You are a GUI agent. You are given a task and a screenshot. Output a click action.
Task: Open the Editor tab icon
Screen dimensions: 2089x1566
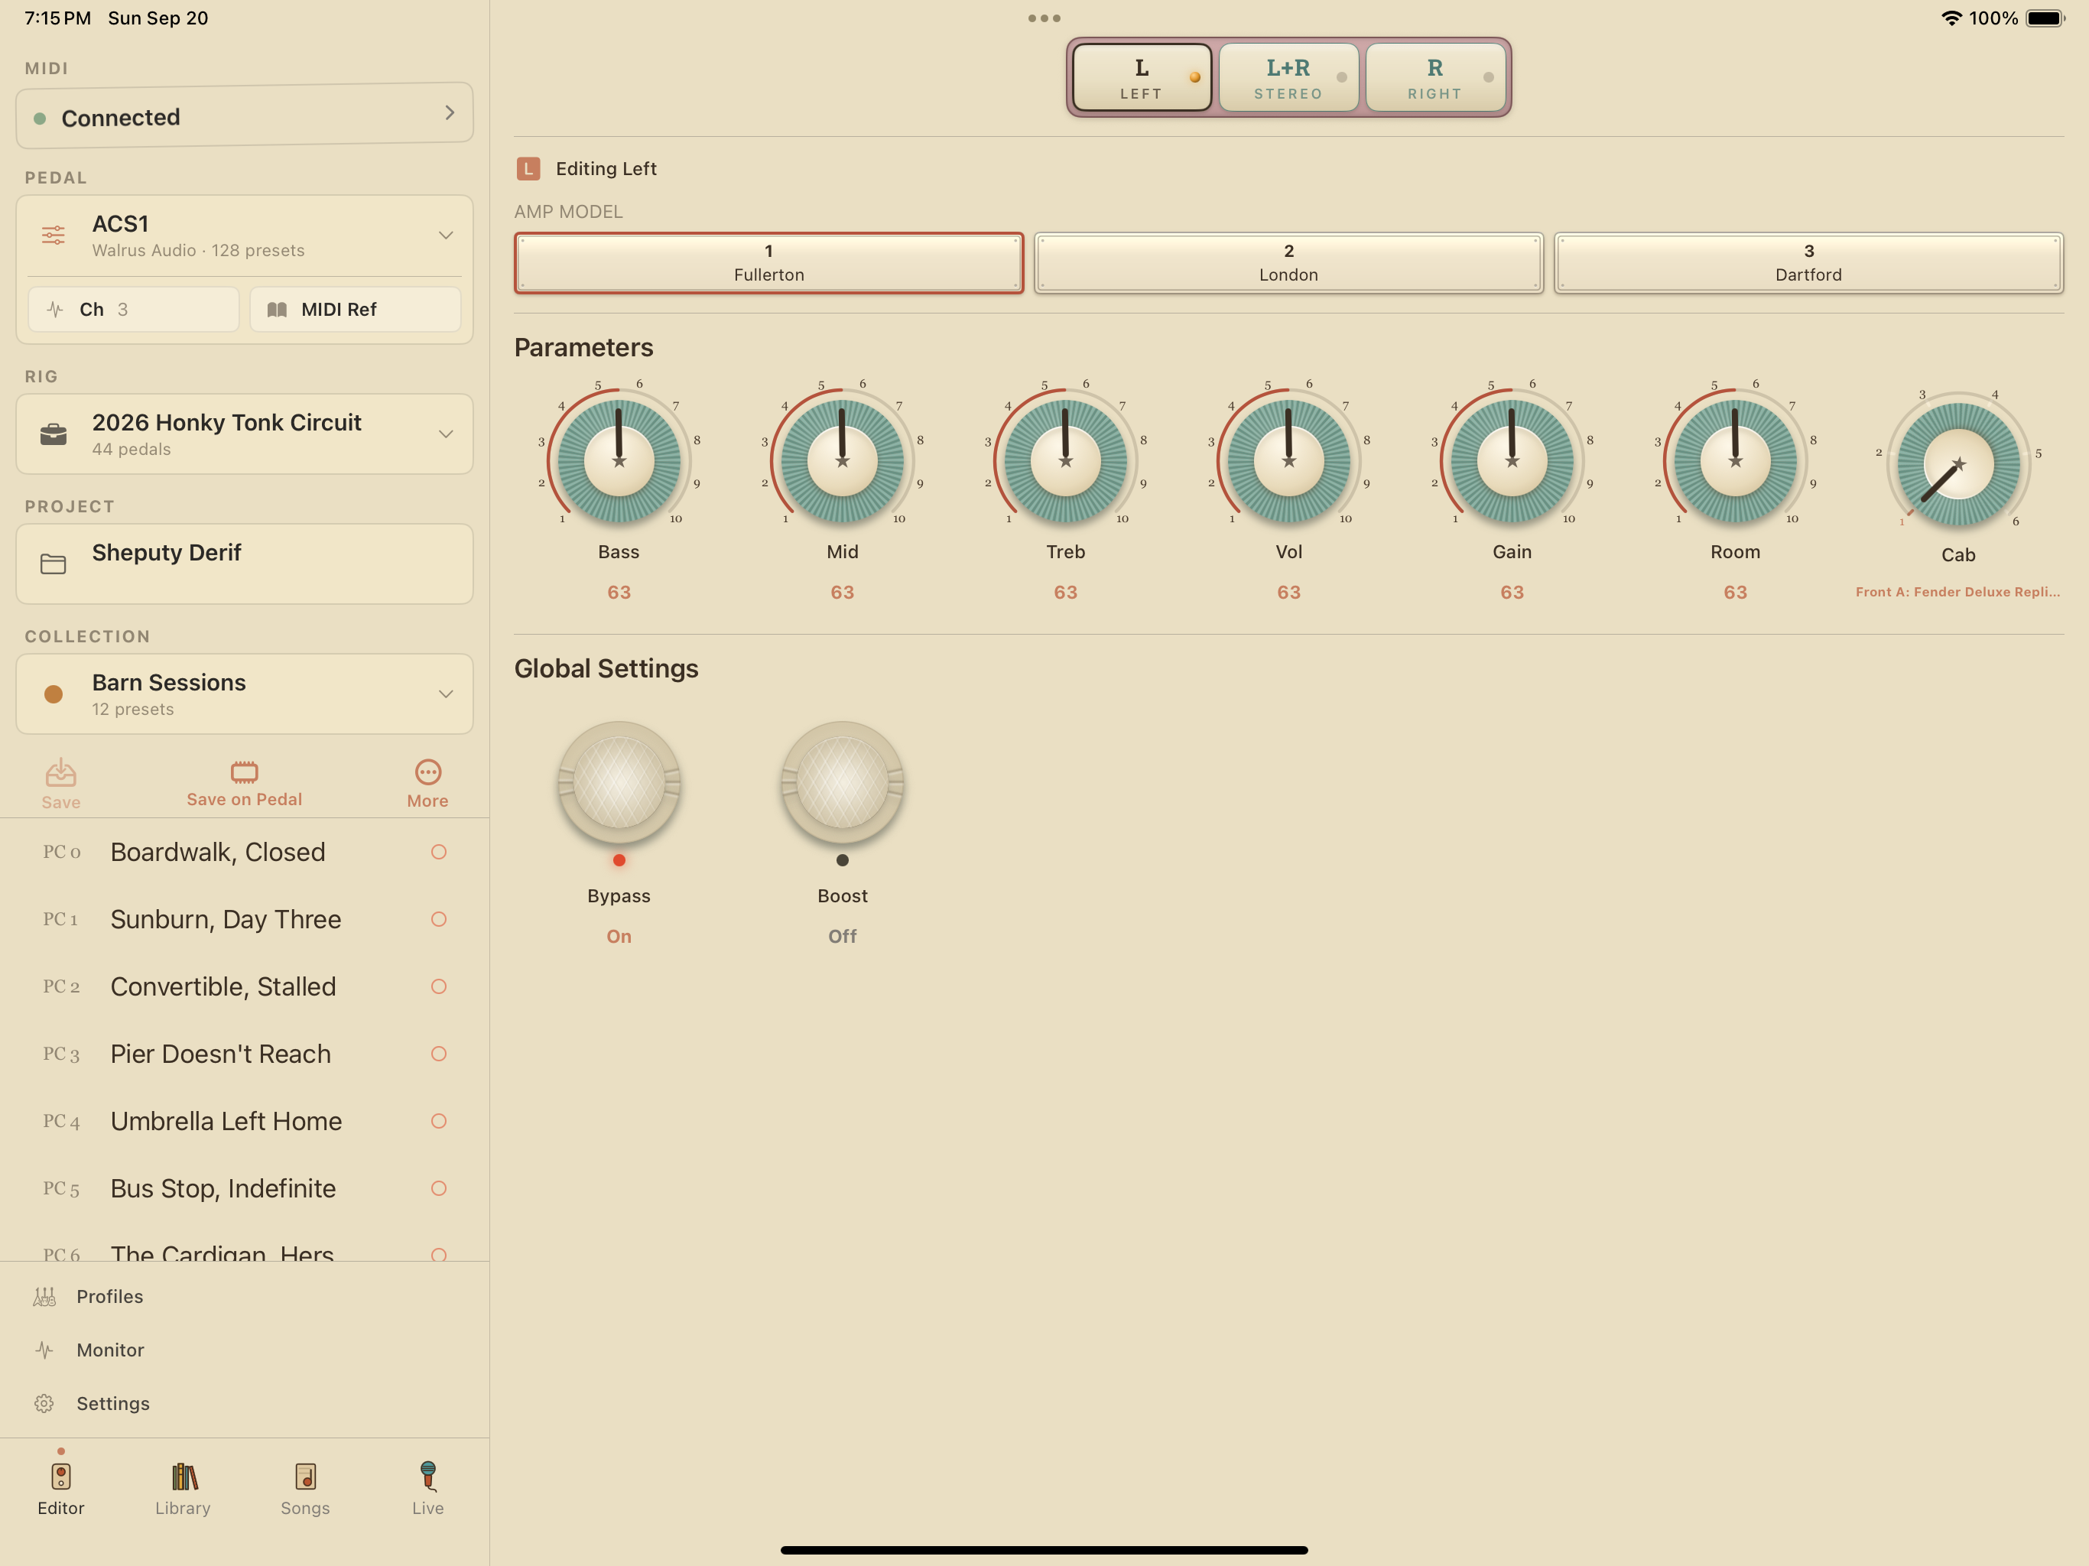(60, 1477)
